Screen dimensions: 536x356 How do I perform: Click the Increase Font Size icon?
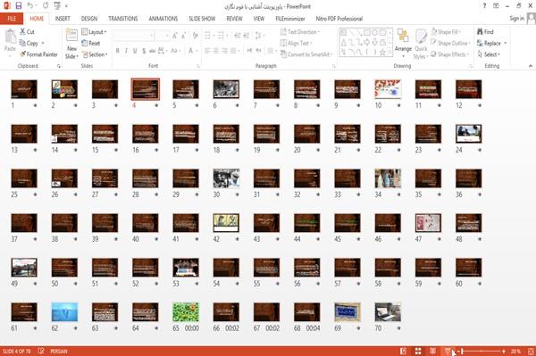175,36
